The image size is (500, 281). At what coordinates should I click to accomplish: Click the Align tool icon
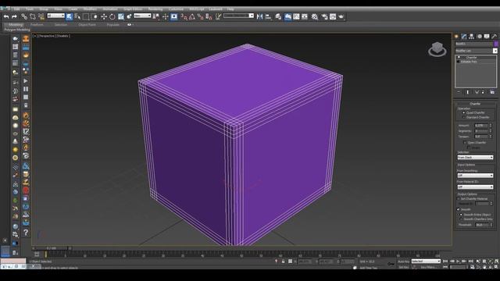tap(268, 16)
